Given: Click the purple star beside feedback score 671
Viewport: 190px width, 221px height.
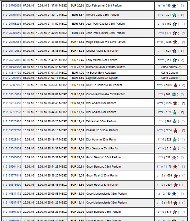Looking at the screenshot, I should click(x=175, y=212).
